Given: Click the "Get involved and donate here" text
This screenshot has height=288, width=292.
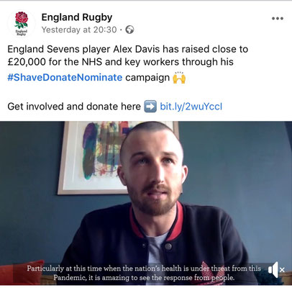Looking at the screenshot, I should [74, 107].
